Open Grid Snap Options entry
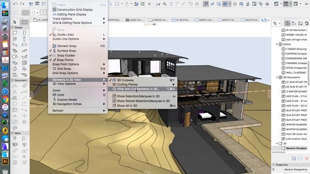 (78, 73)
